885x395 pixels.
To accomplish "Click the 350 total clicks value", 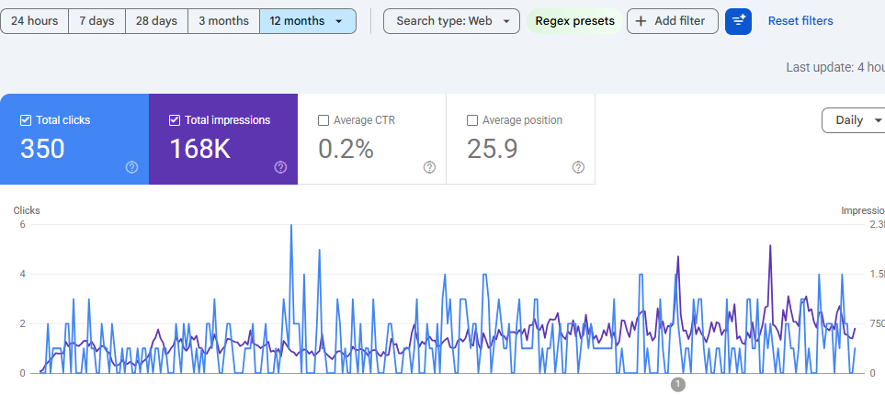I will 43,149.
